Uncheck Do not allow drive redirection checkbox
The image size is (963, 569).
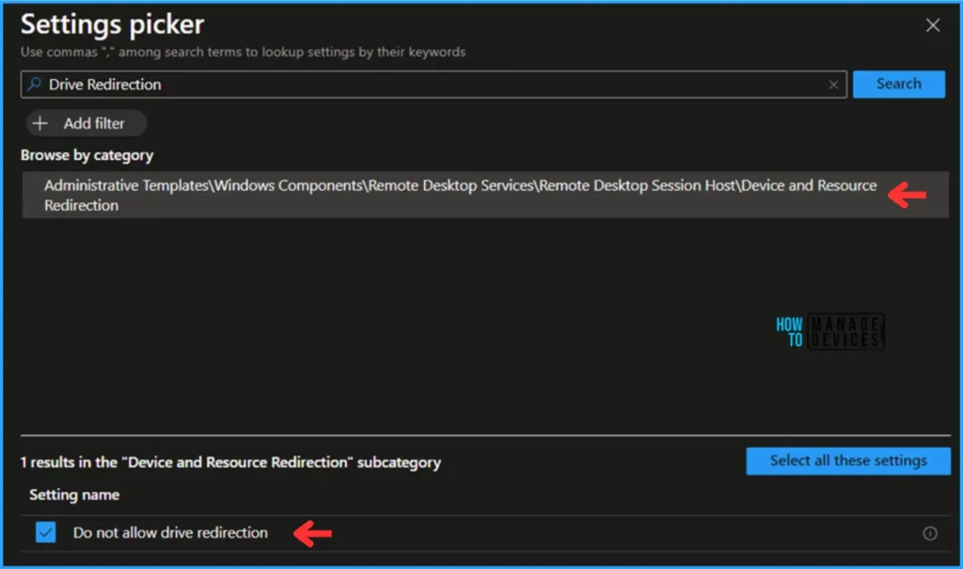point(45,532)
